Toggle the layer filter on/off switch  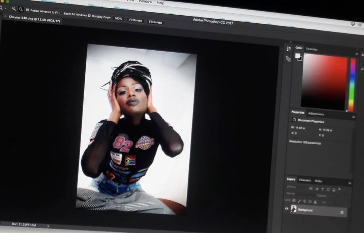coord(339,189)
